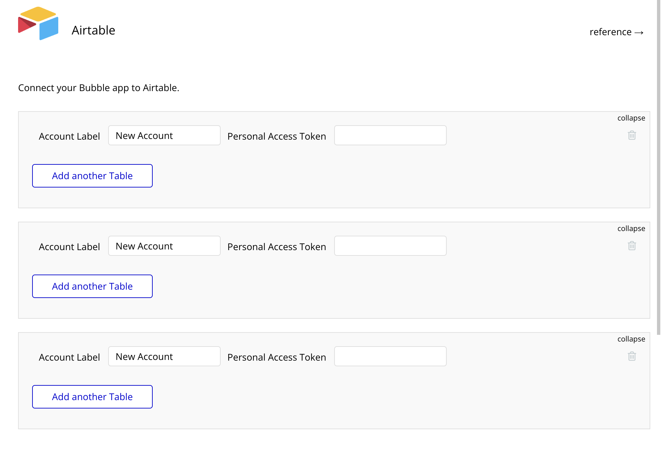Collapse the first account section
663x450 pixels.
631,118
